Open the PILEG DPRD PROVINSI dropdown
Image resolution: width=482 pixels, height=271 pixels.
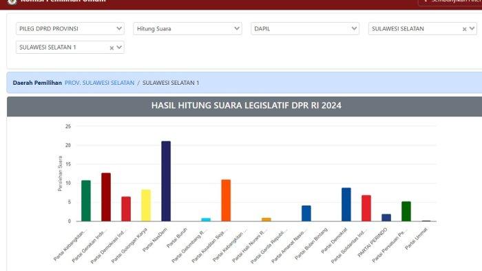pyautogui.click(x=70, y=29)
